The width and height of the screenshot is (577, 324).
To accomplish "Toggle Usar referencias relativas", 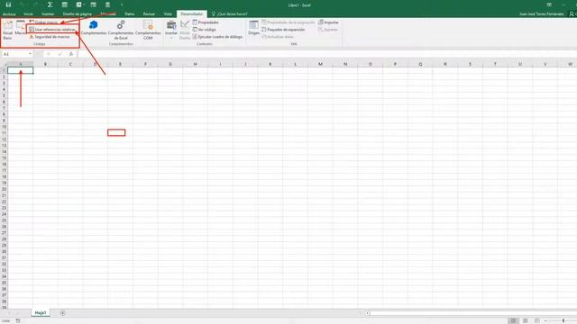I will [x=52, y=30].
